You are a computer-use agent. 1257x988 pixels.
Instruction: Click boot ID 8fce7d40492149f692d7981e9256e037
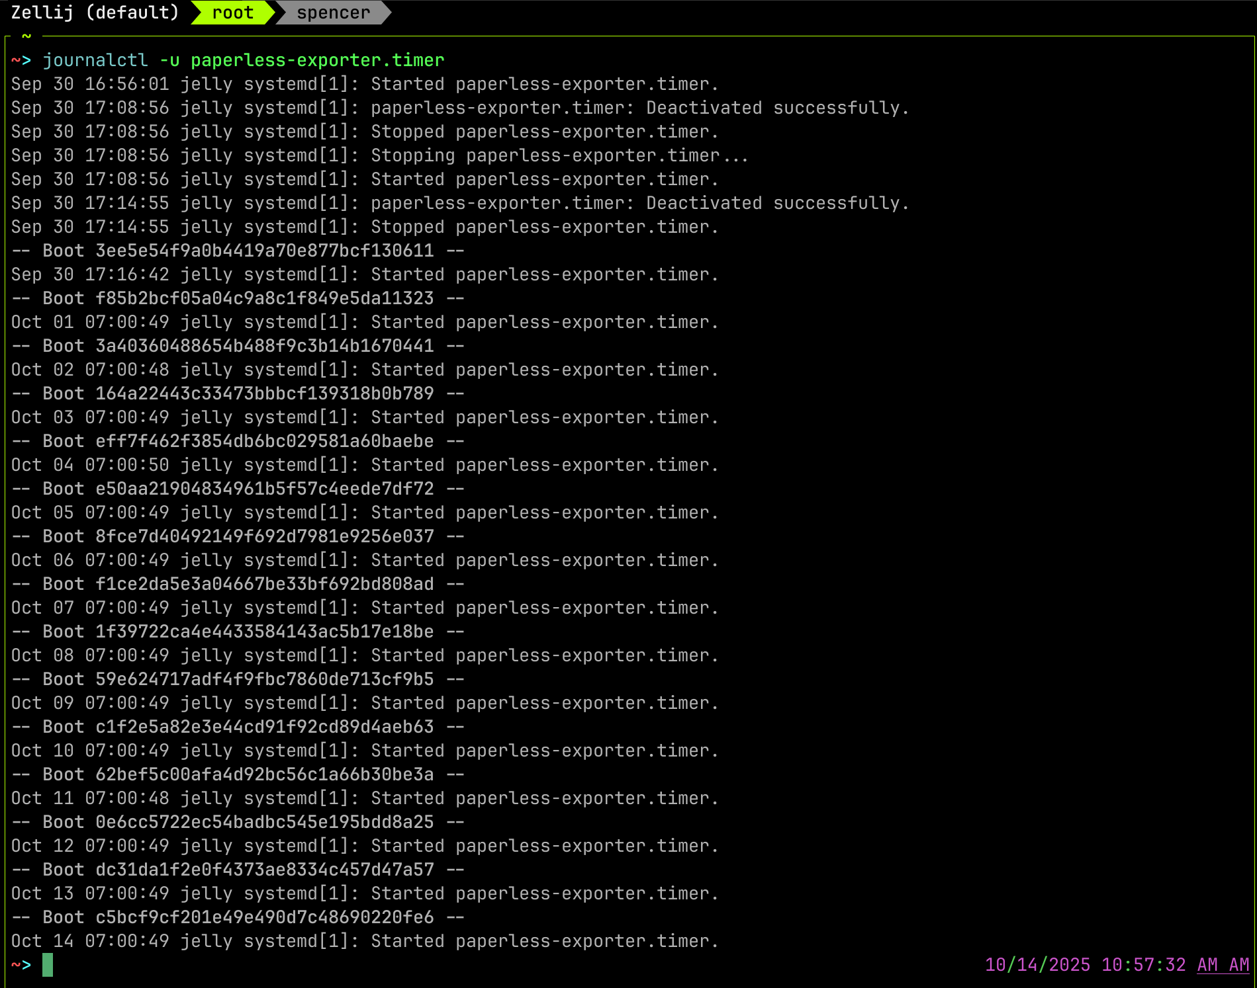click(264, 536)
